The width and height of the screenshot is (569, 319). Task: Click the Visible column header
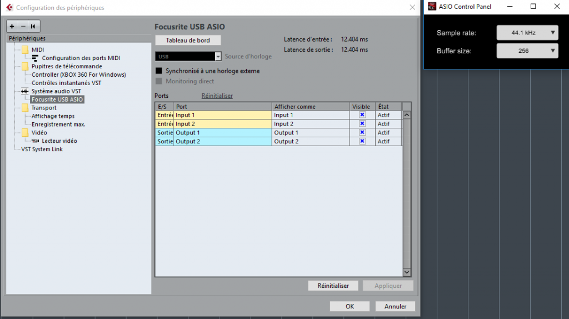[362, 107]
